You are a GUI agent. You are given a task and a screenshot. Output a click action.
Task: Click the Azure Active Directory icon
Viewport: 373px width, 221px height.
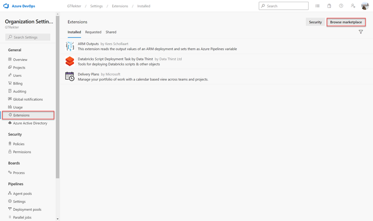click(x=10, y=123)
